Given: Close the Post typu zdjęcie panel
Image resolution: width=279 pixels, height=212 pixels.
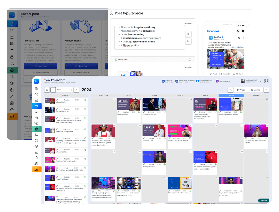Looking at the screenshot, I should tap(112, 13).
